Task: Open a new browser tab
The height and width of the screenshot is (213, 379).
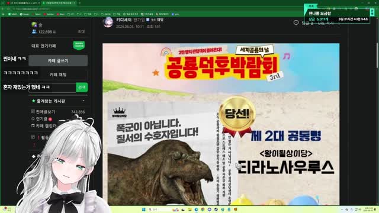Action: pos(79,3)
